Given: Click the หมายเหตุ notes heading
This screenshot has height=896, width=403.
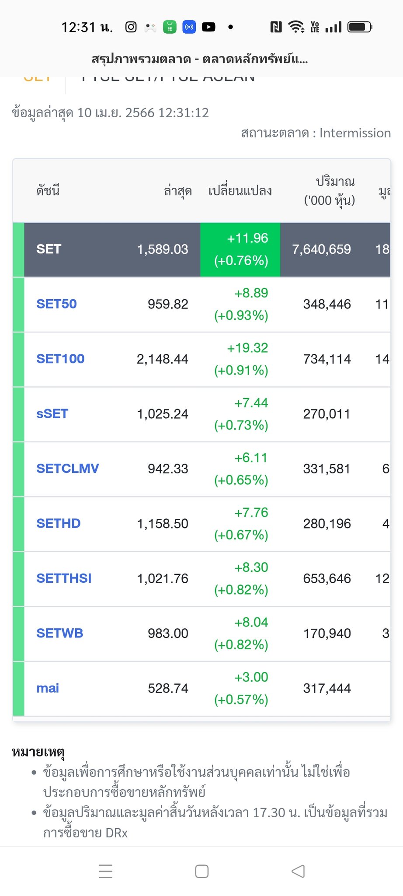Looking at the screenshot, I should (38, 752).
